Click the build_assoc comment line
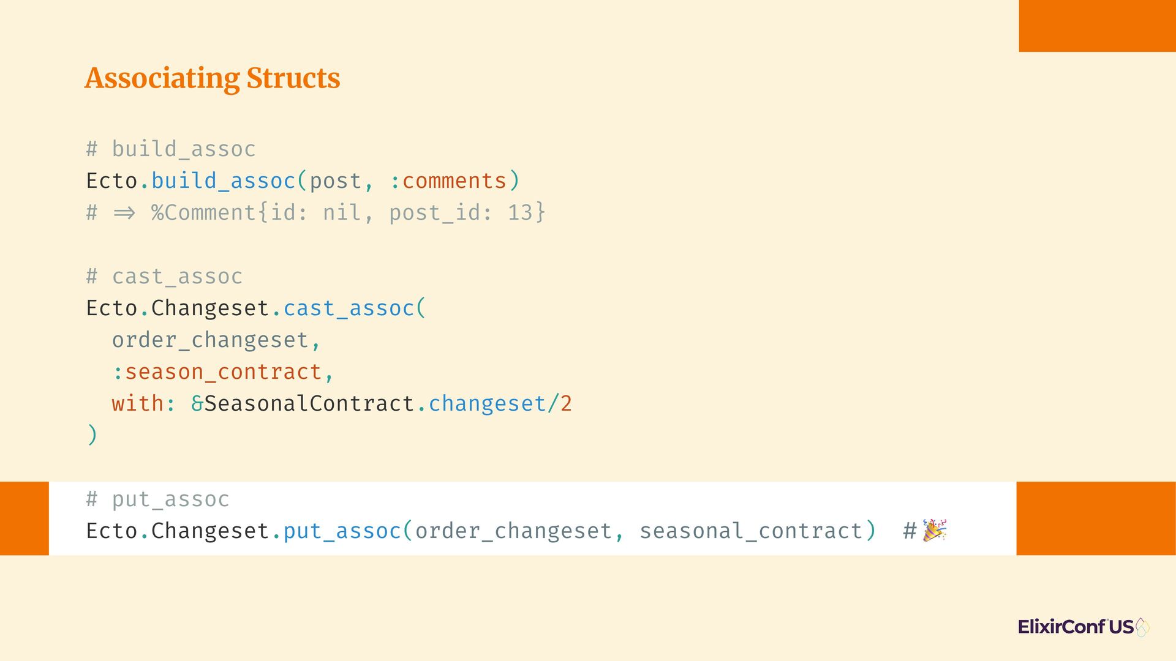This screenshot has width=1176, height=661. point(171,149)
